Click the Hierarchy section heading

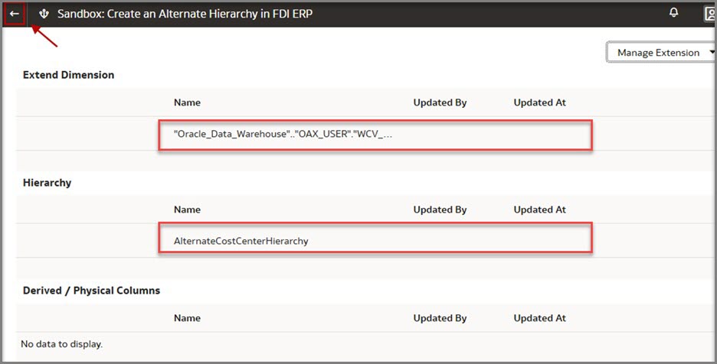47,183
